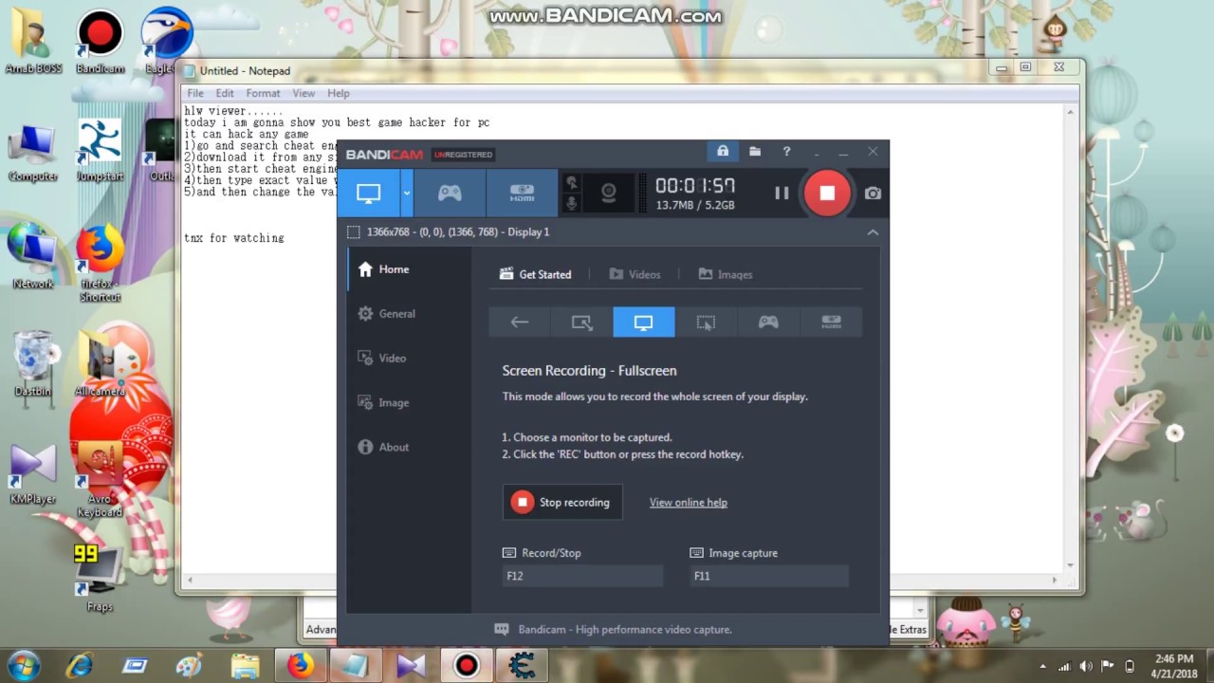The width and height of the screenshot is (1214, 683).
Task: Click Image capture hotkey field F11
Action: point(769,576)
